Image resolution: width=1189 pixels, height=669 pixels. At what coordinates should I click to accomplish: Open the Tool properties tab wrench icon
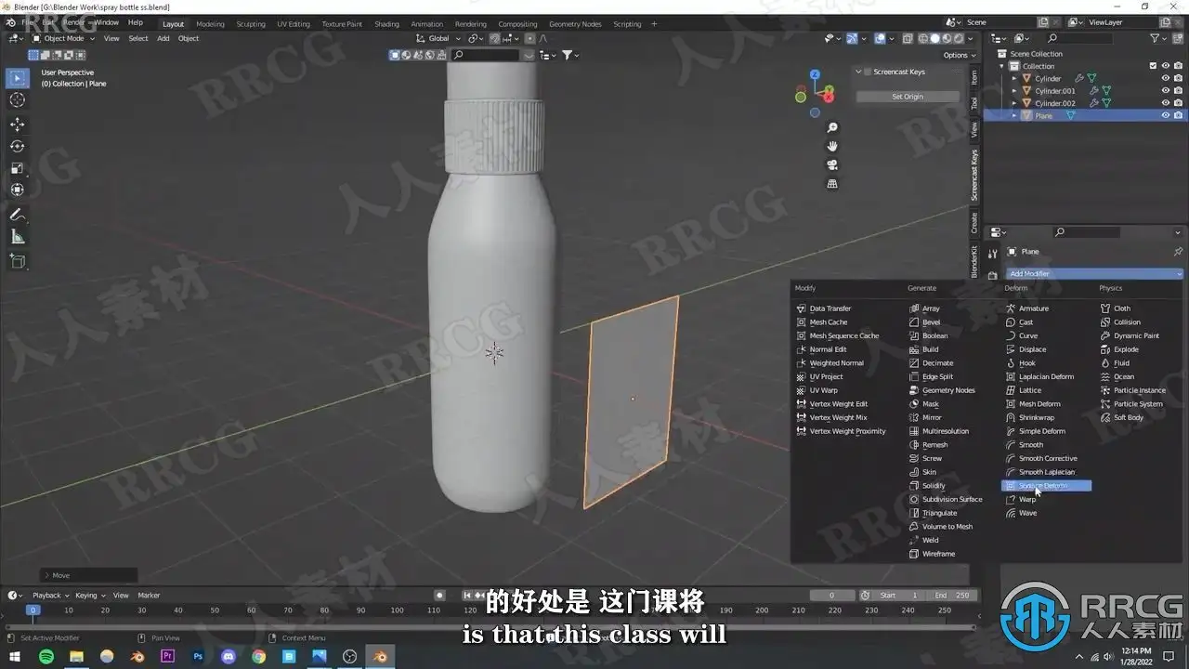(x=993, y=253)
